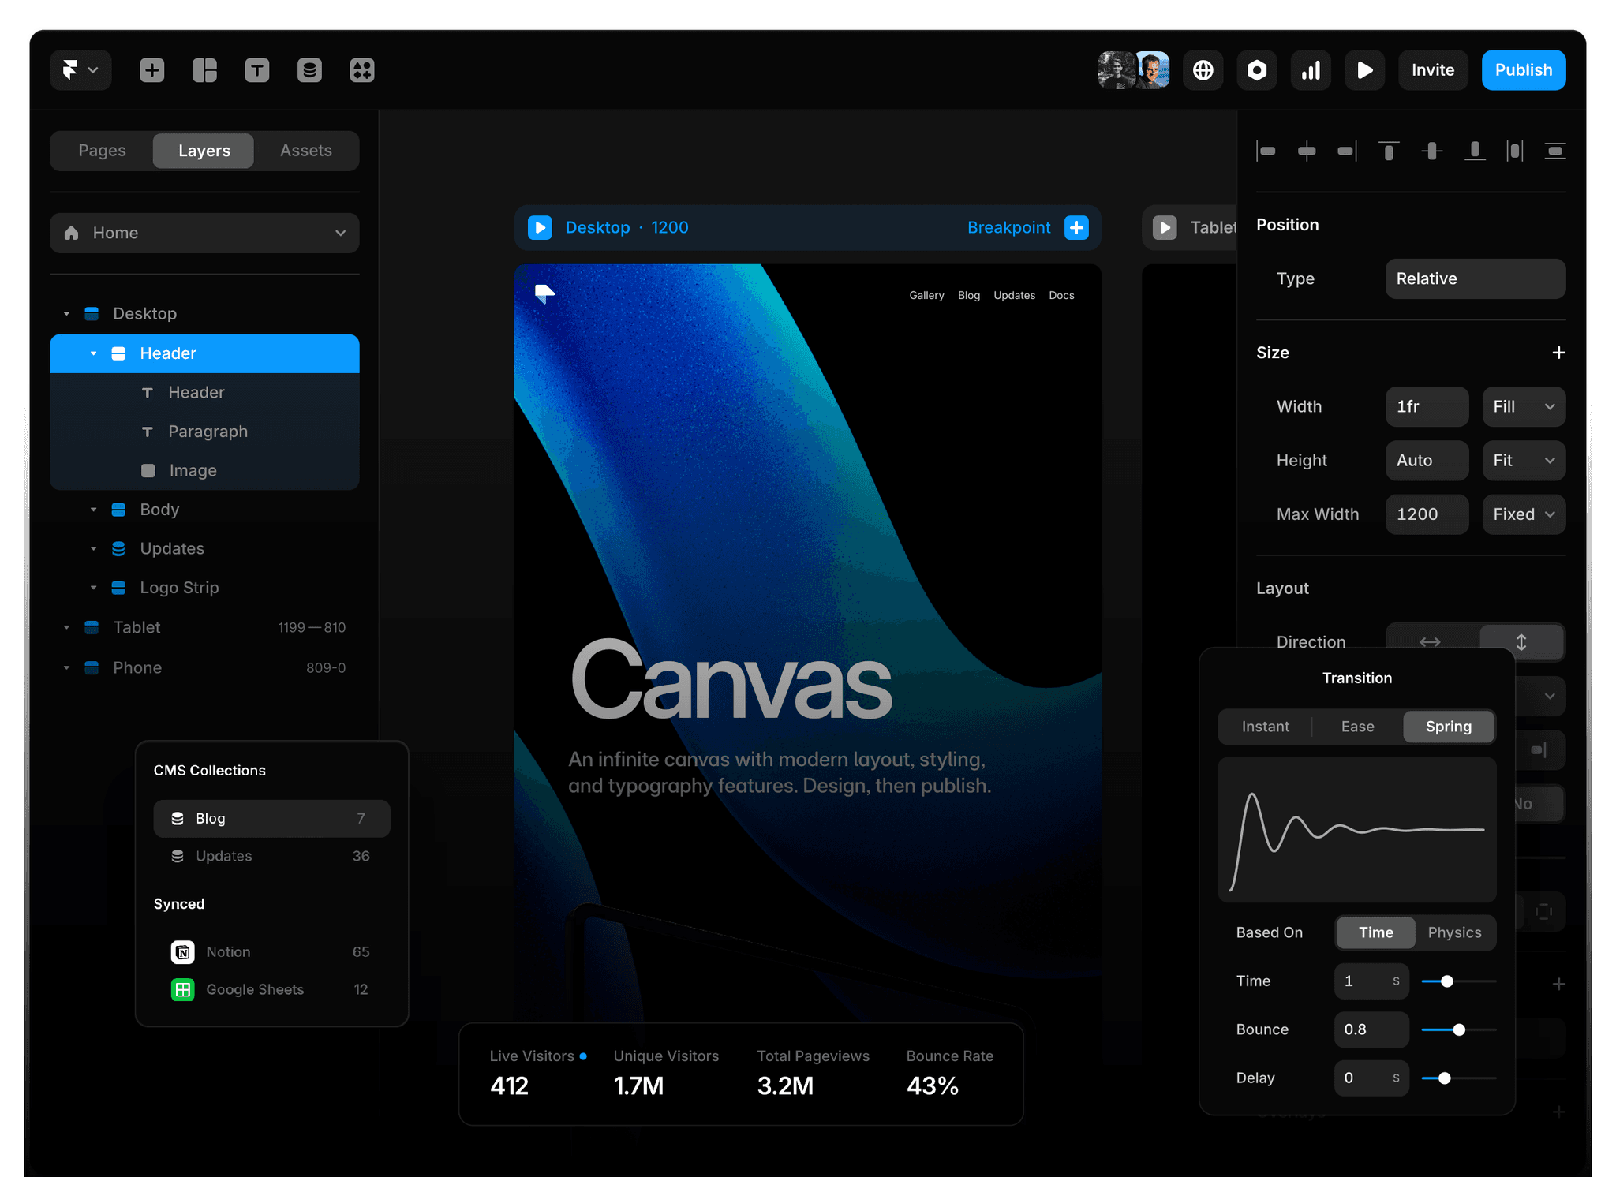Open the analytics bar chart icon
The width and height of the screenshot is (1616, 1177).
click(1311, 70)
